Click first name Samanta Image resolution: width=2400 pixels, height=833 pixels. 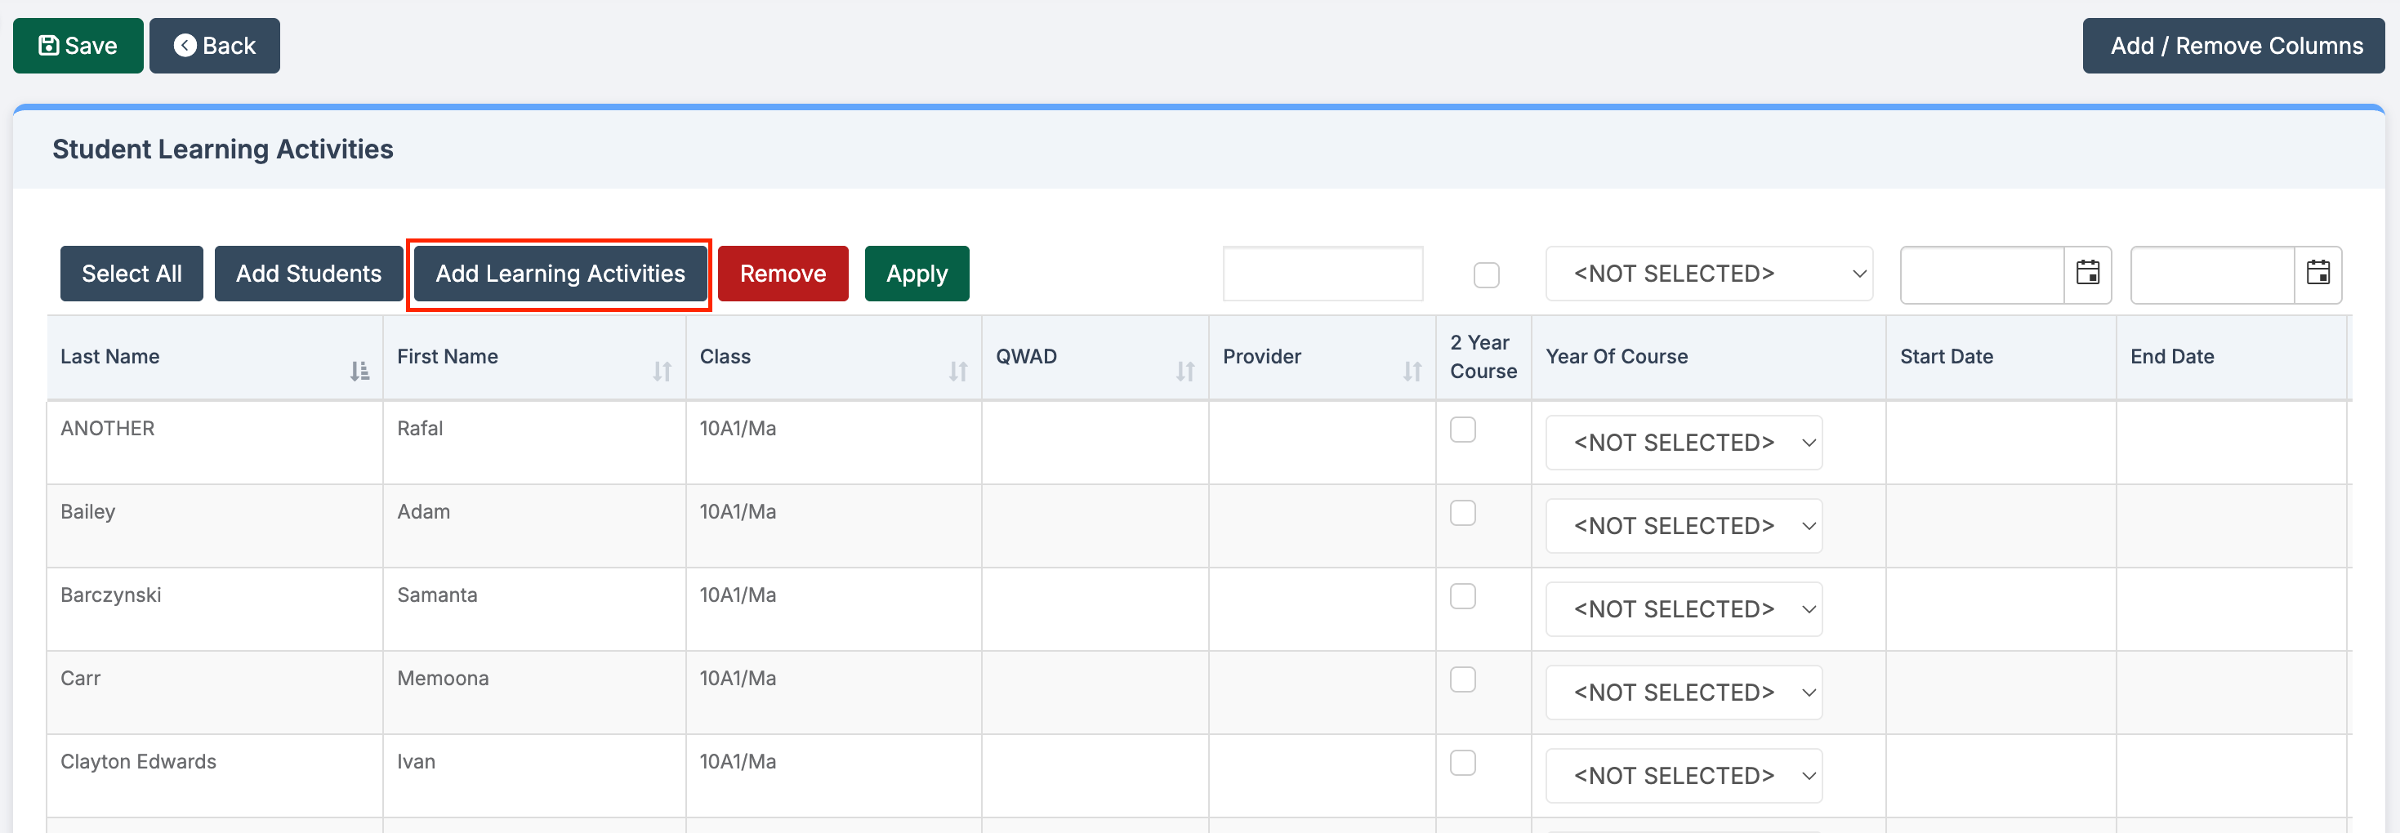point(437,595)
